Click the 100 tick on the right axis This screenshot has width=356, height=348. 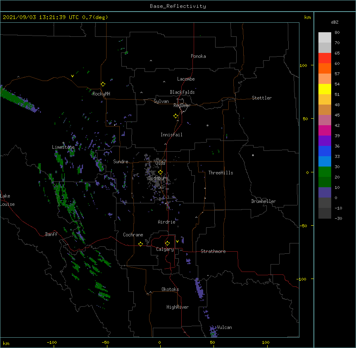pos(303,65)
